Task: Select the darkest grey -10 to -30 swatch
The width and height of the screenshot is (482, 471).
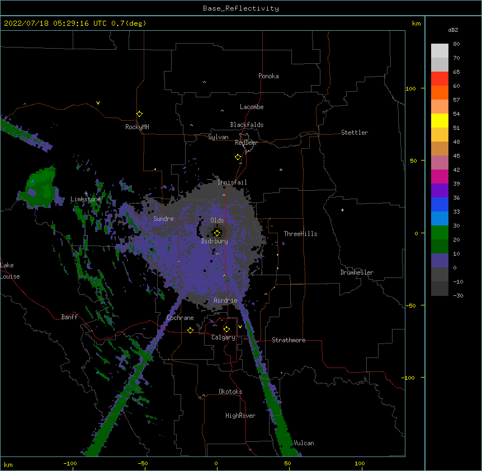Action: pos(440,289)
